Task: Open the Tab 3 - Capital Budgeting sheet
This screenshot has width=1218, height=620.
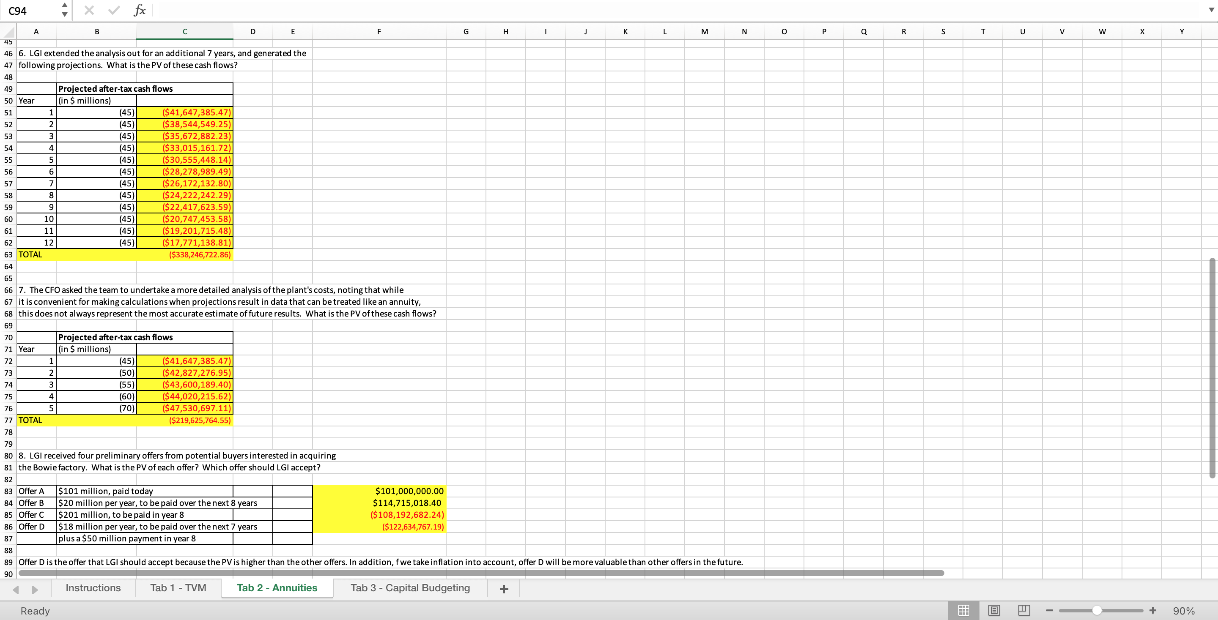Action: pyautogui.click(x=409, y=588)
